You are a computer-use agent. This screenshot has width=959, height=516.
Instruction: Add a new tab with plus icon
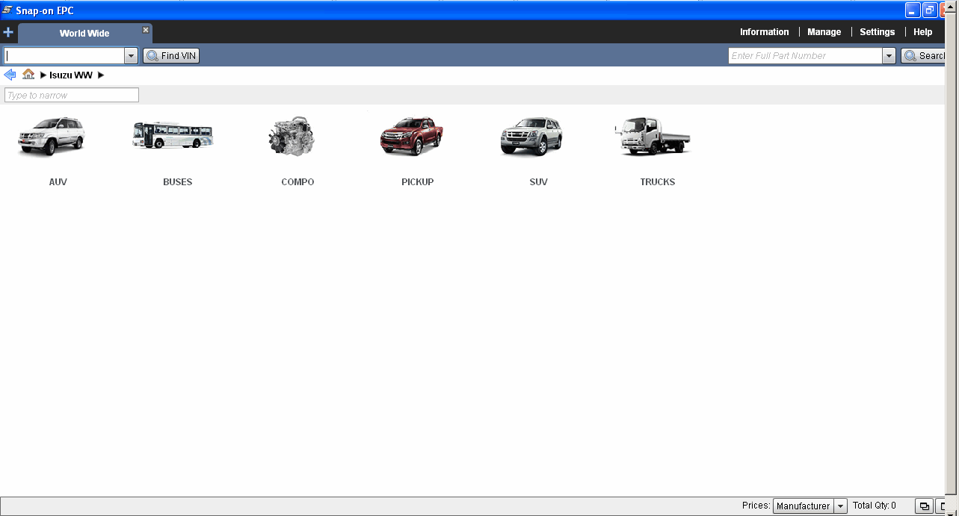point(8,33)
